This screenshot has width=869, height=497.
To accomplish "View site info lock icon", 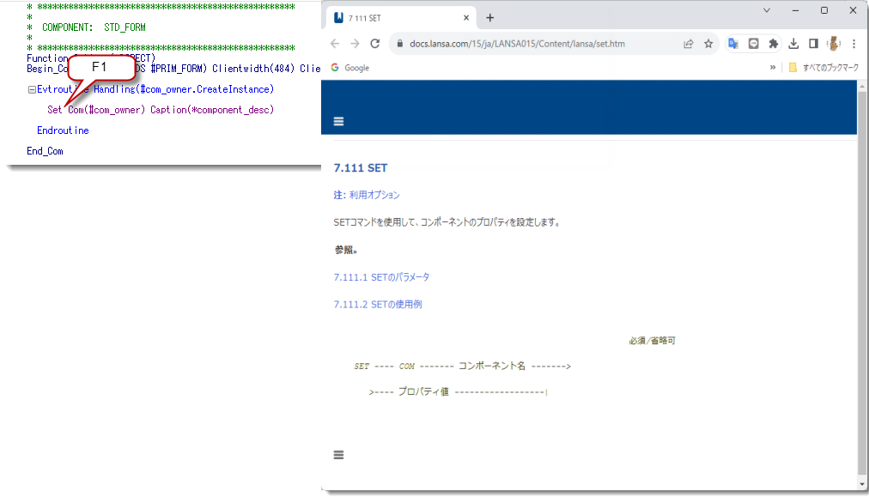I will tap(399, 44).
